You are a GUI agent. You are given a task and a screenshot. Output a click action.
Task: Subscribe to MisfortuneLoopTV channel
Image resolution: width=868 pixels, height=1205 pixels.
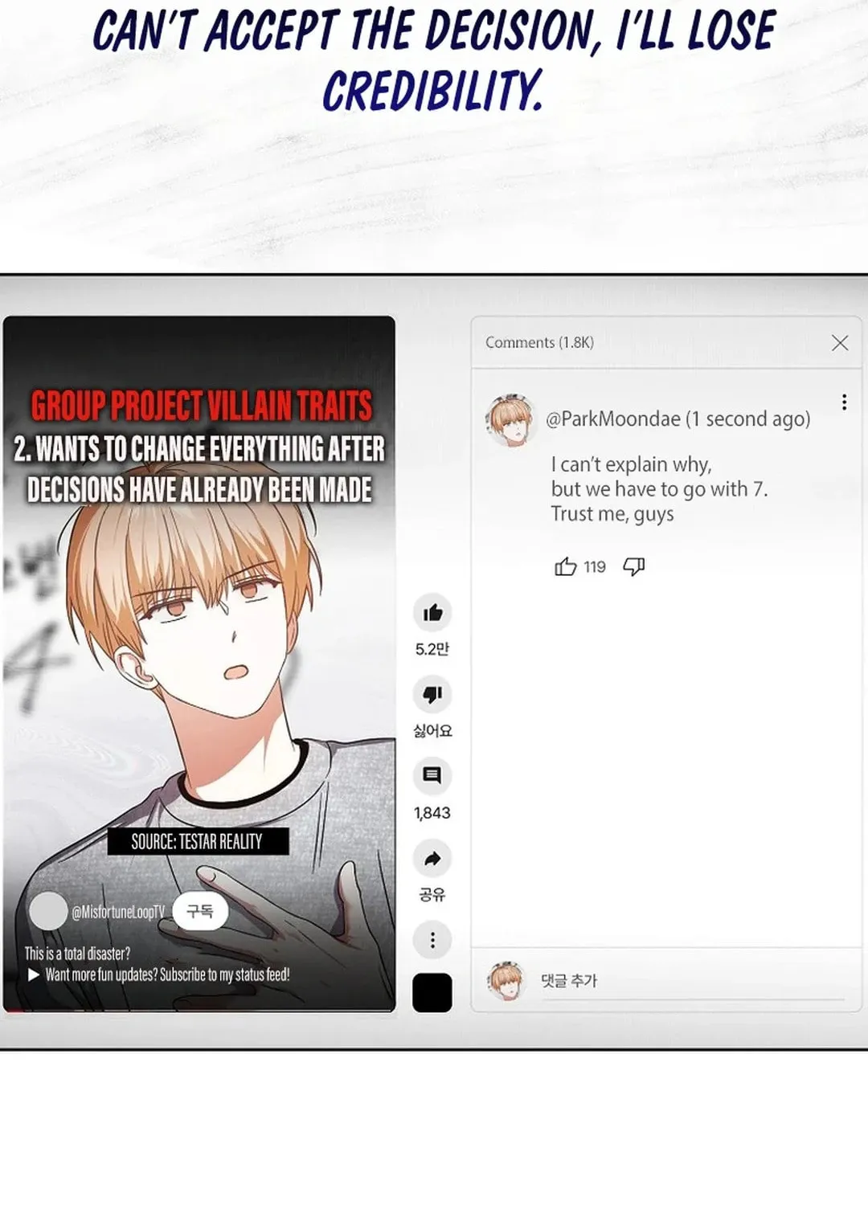(x=200, y=911)
